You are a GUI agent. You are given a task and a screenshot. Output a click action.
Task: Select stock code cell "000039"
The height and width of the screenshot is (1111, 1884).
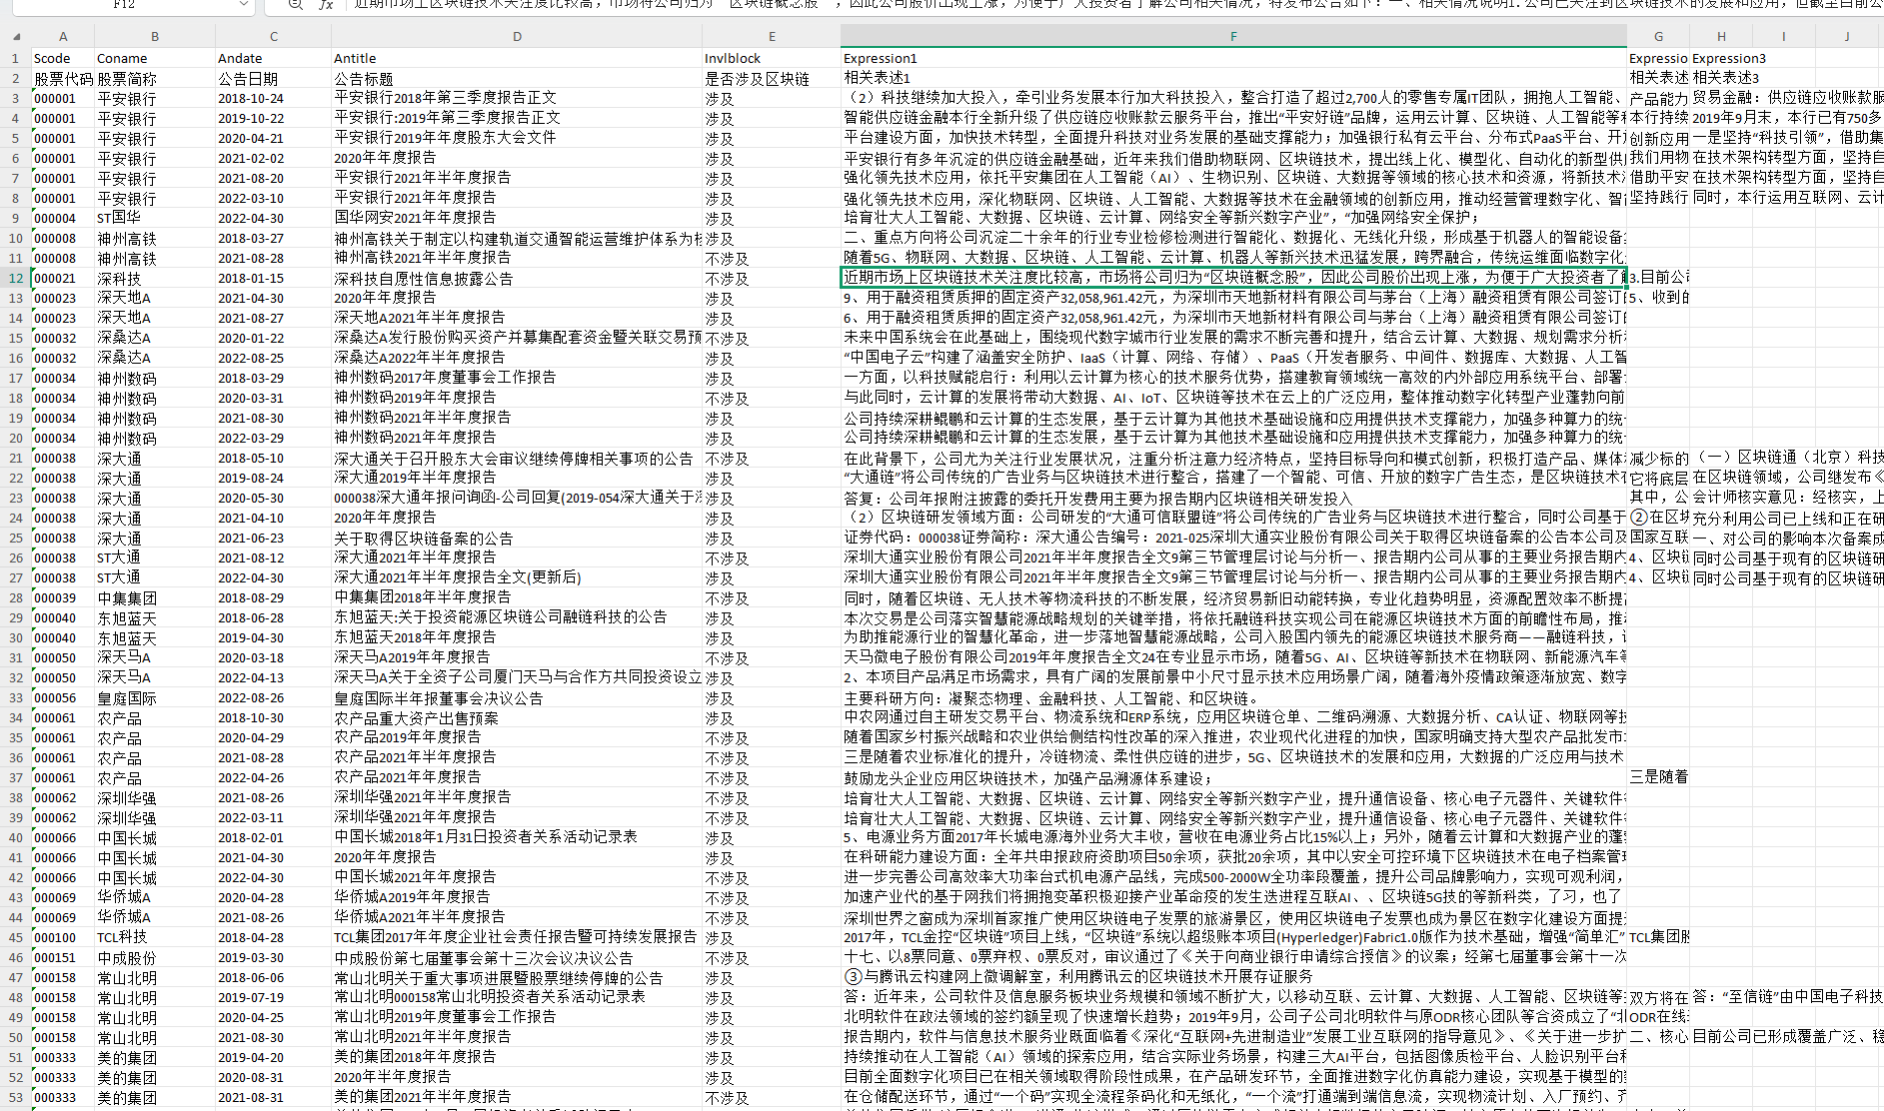point(63,597)
